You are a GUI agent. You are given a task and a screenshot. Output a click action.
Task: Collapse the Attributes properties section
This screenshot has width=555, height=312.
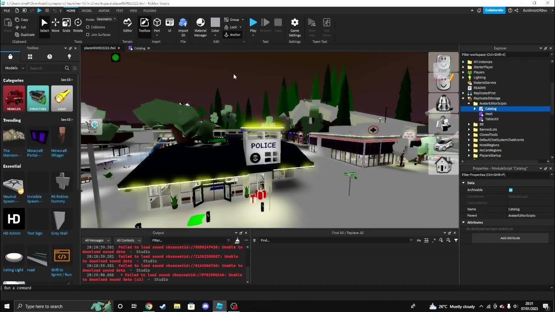[x=464, y=223]
